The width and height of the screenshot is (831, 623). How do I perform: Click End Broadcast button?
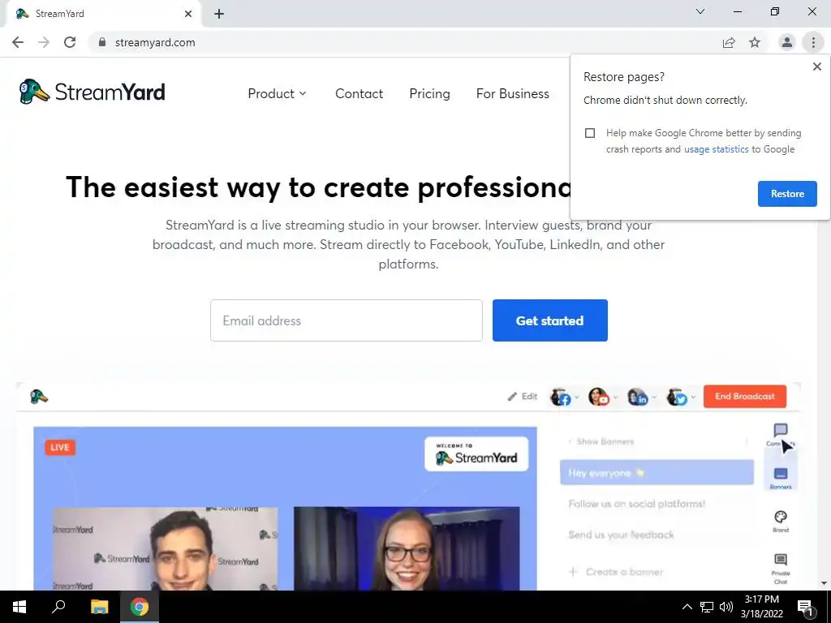tap(745, 396)
